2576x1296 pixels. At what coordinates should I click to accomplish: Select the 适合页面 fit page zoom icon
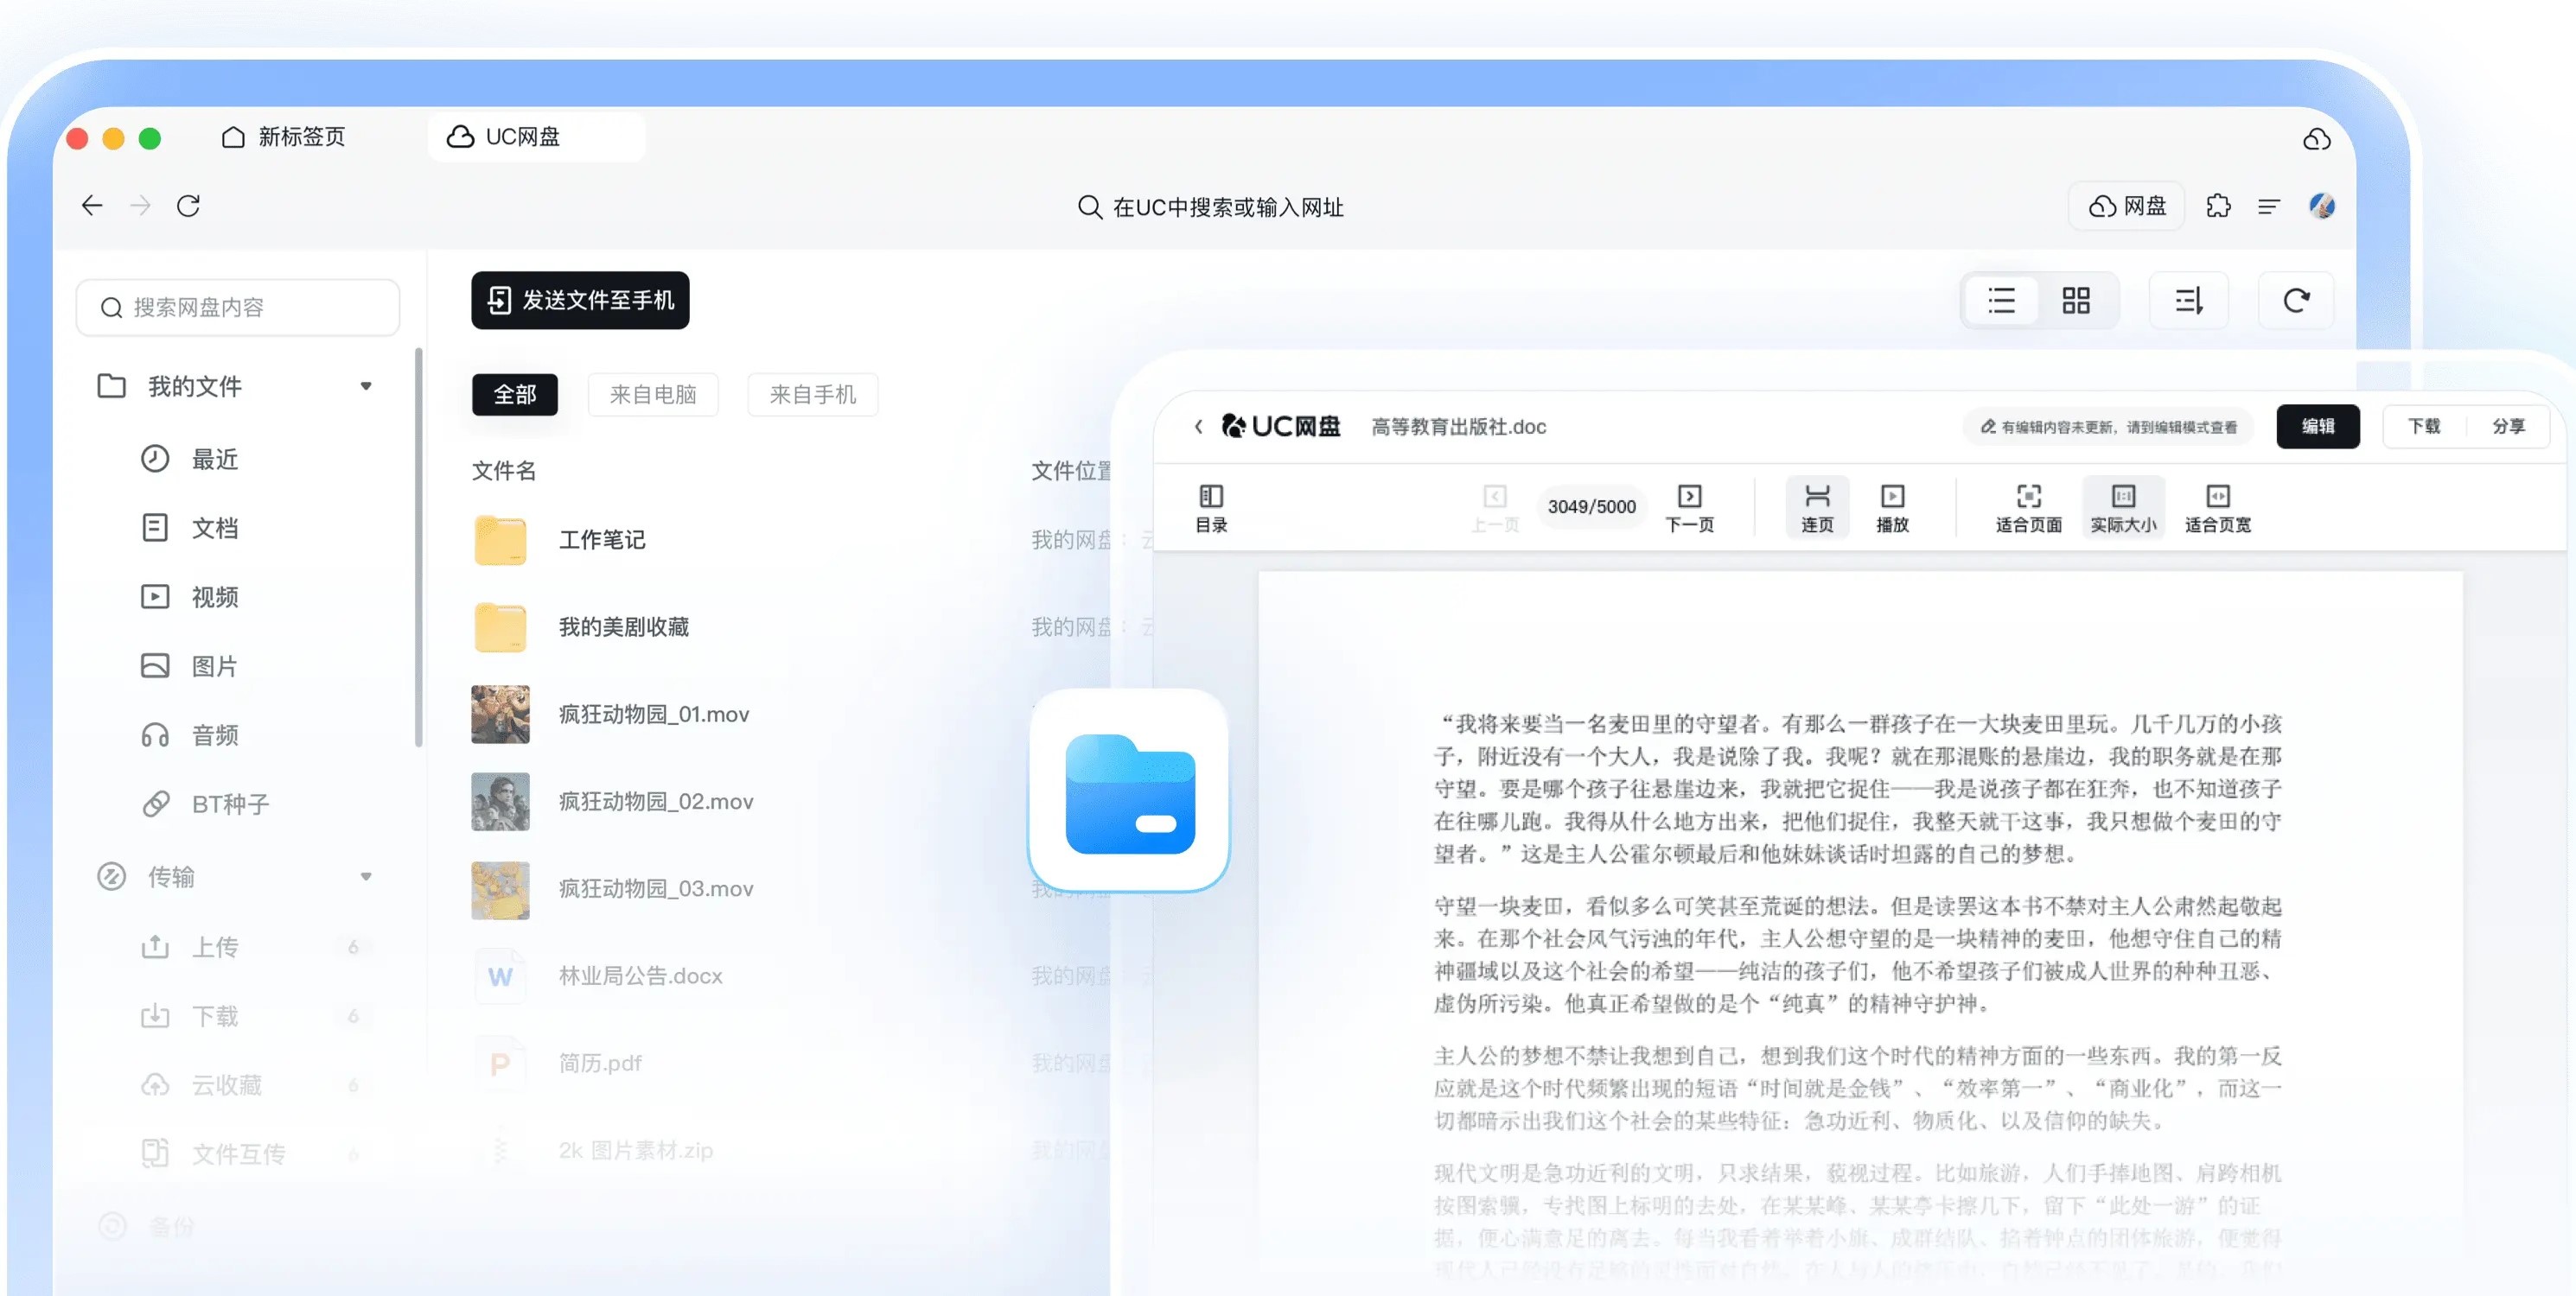pos(2027,506)
